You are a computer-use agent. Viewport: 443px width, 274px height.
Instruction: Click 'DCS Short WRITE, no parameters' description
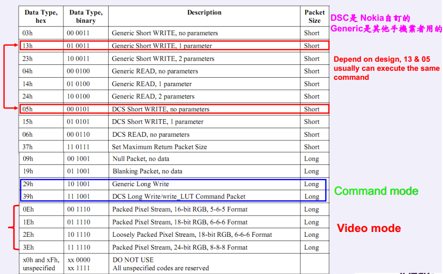pos(160,109)
